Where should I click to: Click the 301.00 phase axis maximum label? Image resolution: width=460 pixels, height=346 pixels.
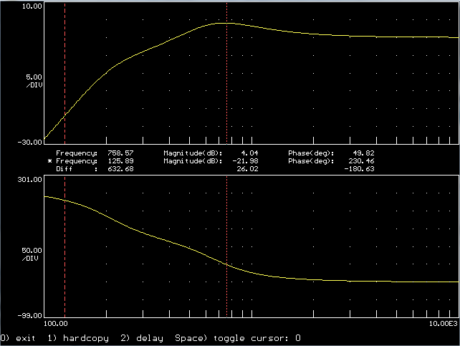(x=29, y=180)
